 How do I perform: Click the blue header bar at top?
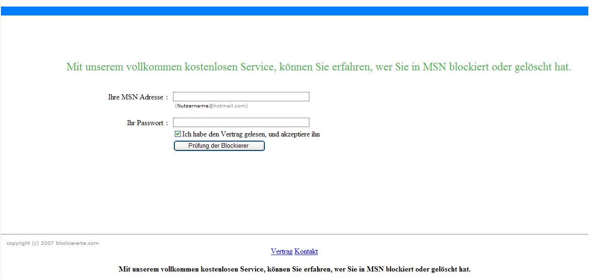coord(294,11)
